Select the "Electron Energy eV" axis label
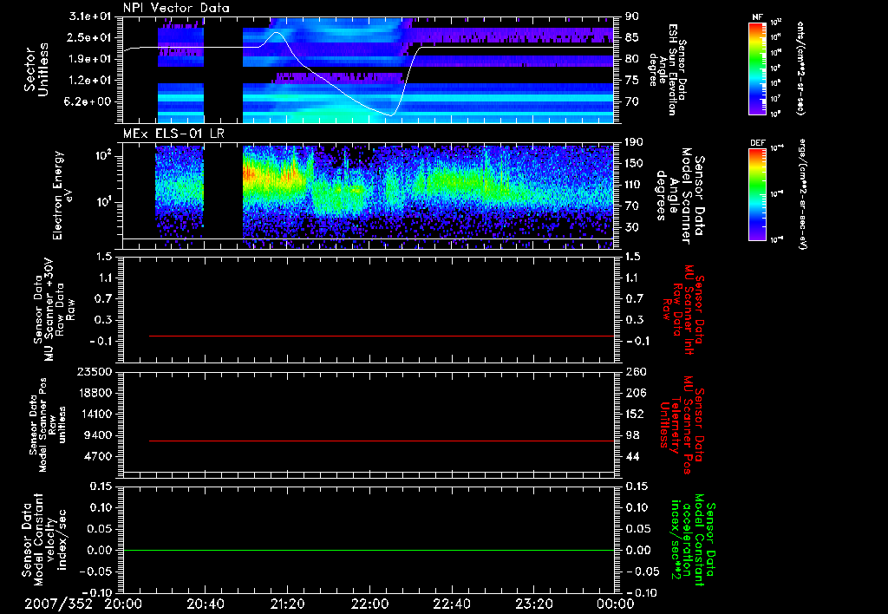 pos(62,195)
